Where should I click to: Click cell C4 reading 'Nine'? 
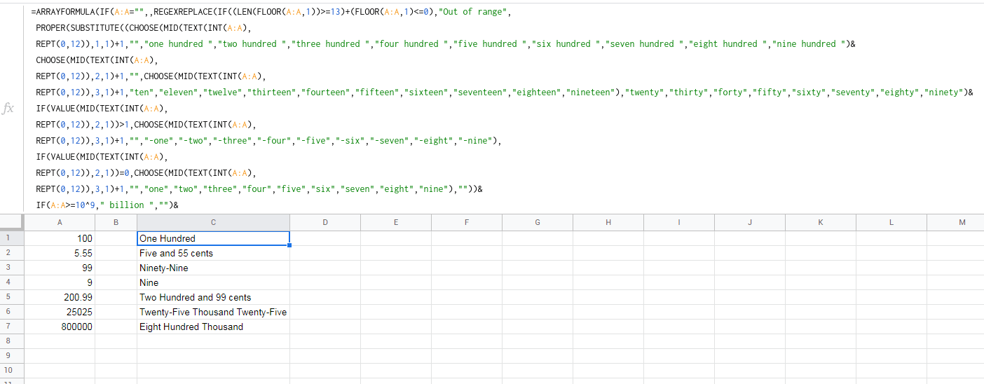(213, 282)
